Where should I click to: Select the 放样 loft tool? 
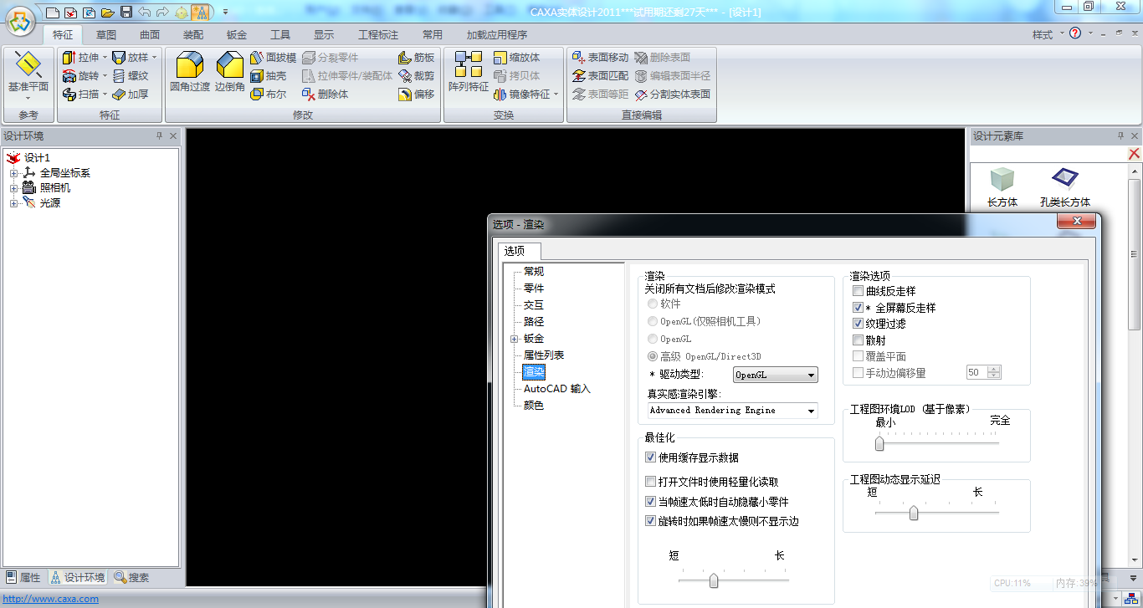point(131,58)
